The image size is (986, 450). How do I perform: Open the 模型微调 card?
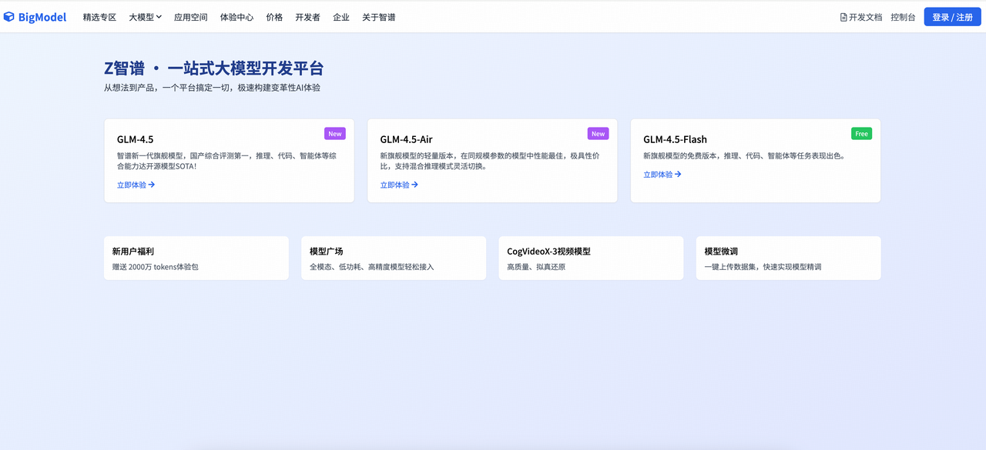(788, 258)
